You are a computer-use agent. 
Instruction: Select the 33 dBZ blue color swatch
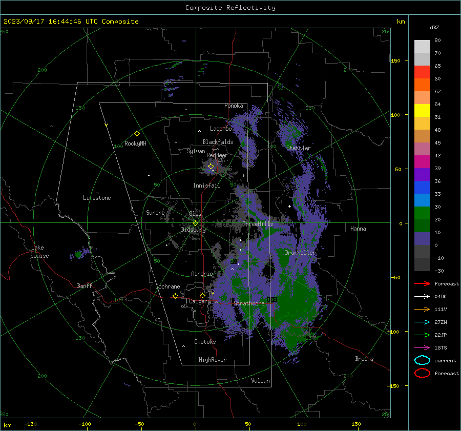tap(422, 200)
